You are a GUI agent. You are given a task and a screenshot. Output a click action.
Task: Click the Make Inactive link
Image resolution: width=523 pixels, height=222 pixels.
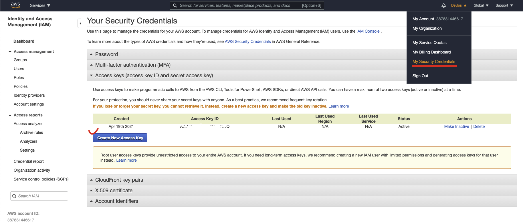click(457, 126)
